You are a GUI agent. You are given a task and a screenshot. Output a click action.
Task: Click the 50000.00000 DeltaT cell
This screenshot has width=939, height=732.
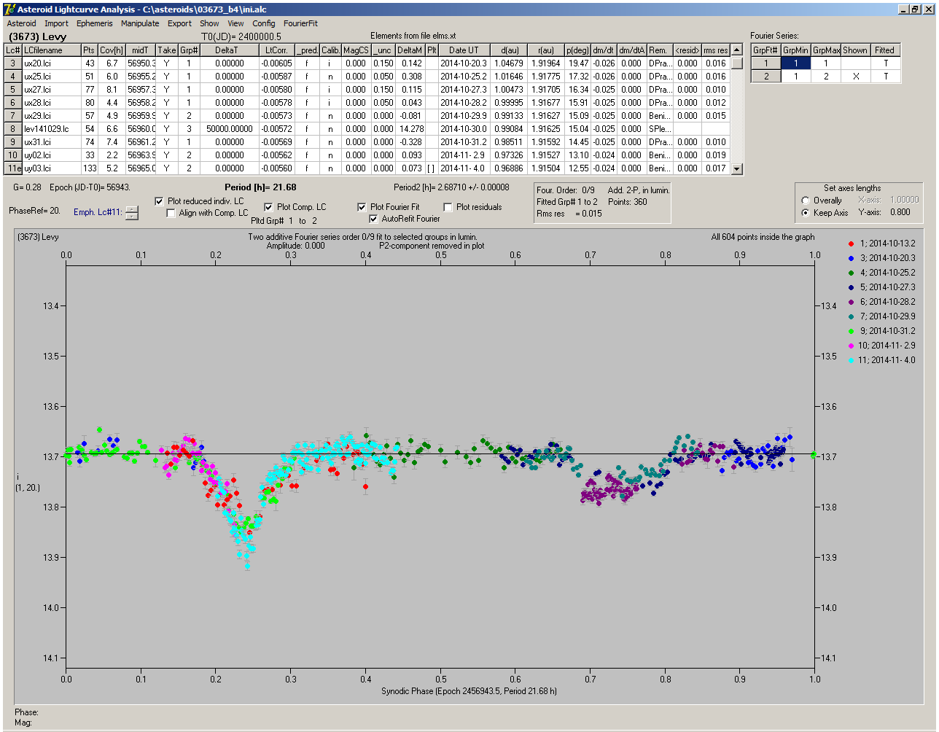click(x=230, y=129)
